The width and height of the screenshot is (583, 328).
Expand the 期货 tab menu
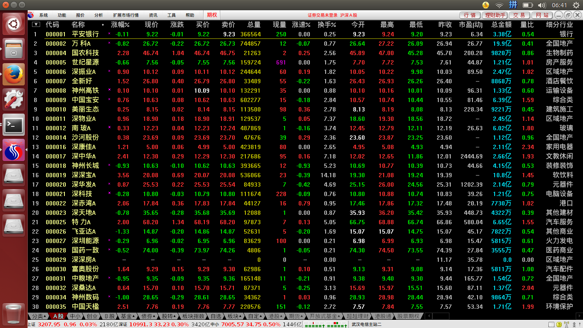click(296, 316)
